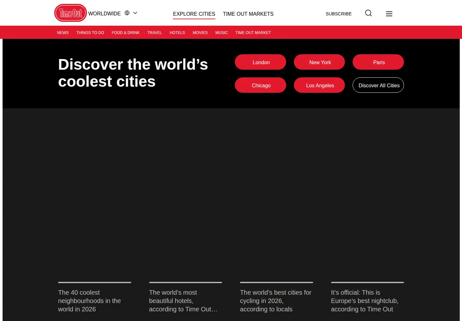Open Time Out Markets tab
462x321 pixels.
[x=248, y=14]
